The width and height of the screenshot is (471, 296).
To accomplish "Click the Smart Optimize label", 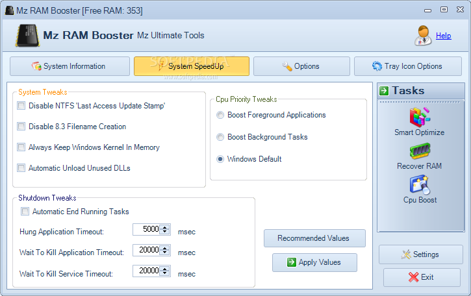I will [x=419, y=132].
